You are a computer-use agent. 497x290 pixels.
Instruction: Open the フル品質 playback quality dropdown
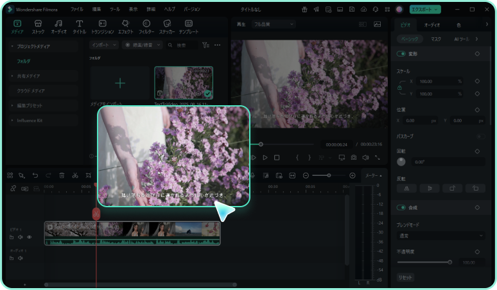pyautogui.click(x=274, y=24)
